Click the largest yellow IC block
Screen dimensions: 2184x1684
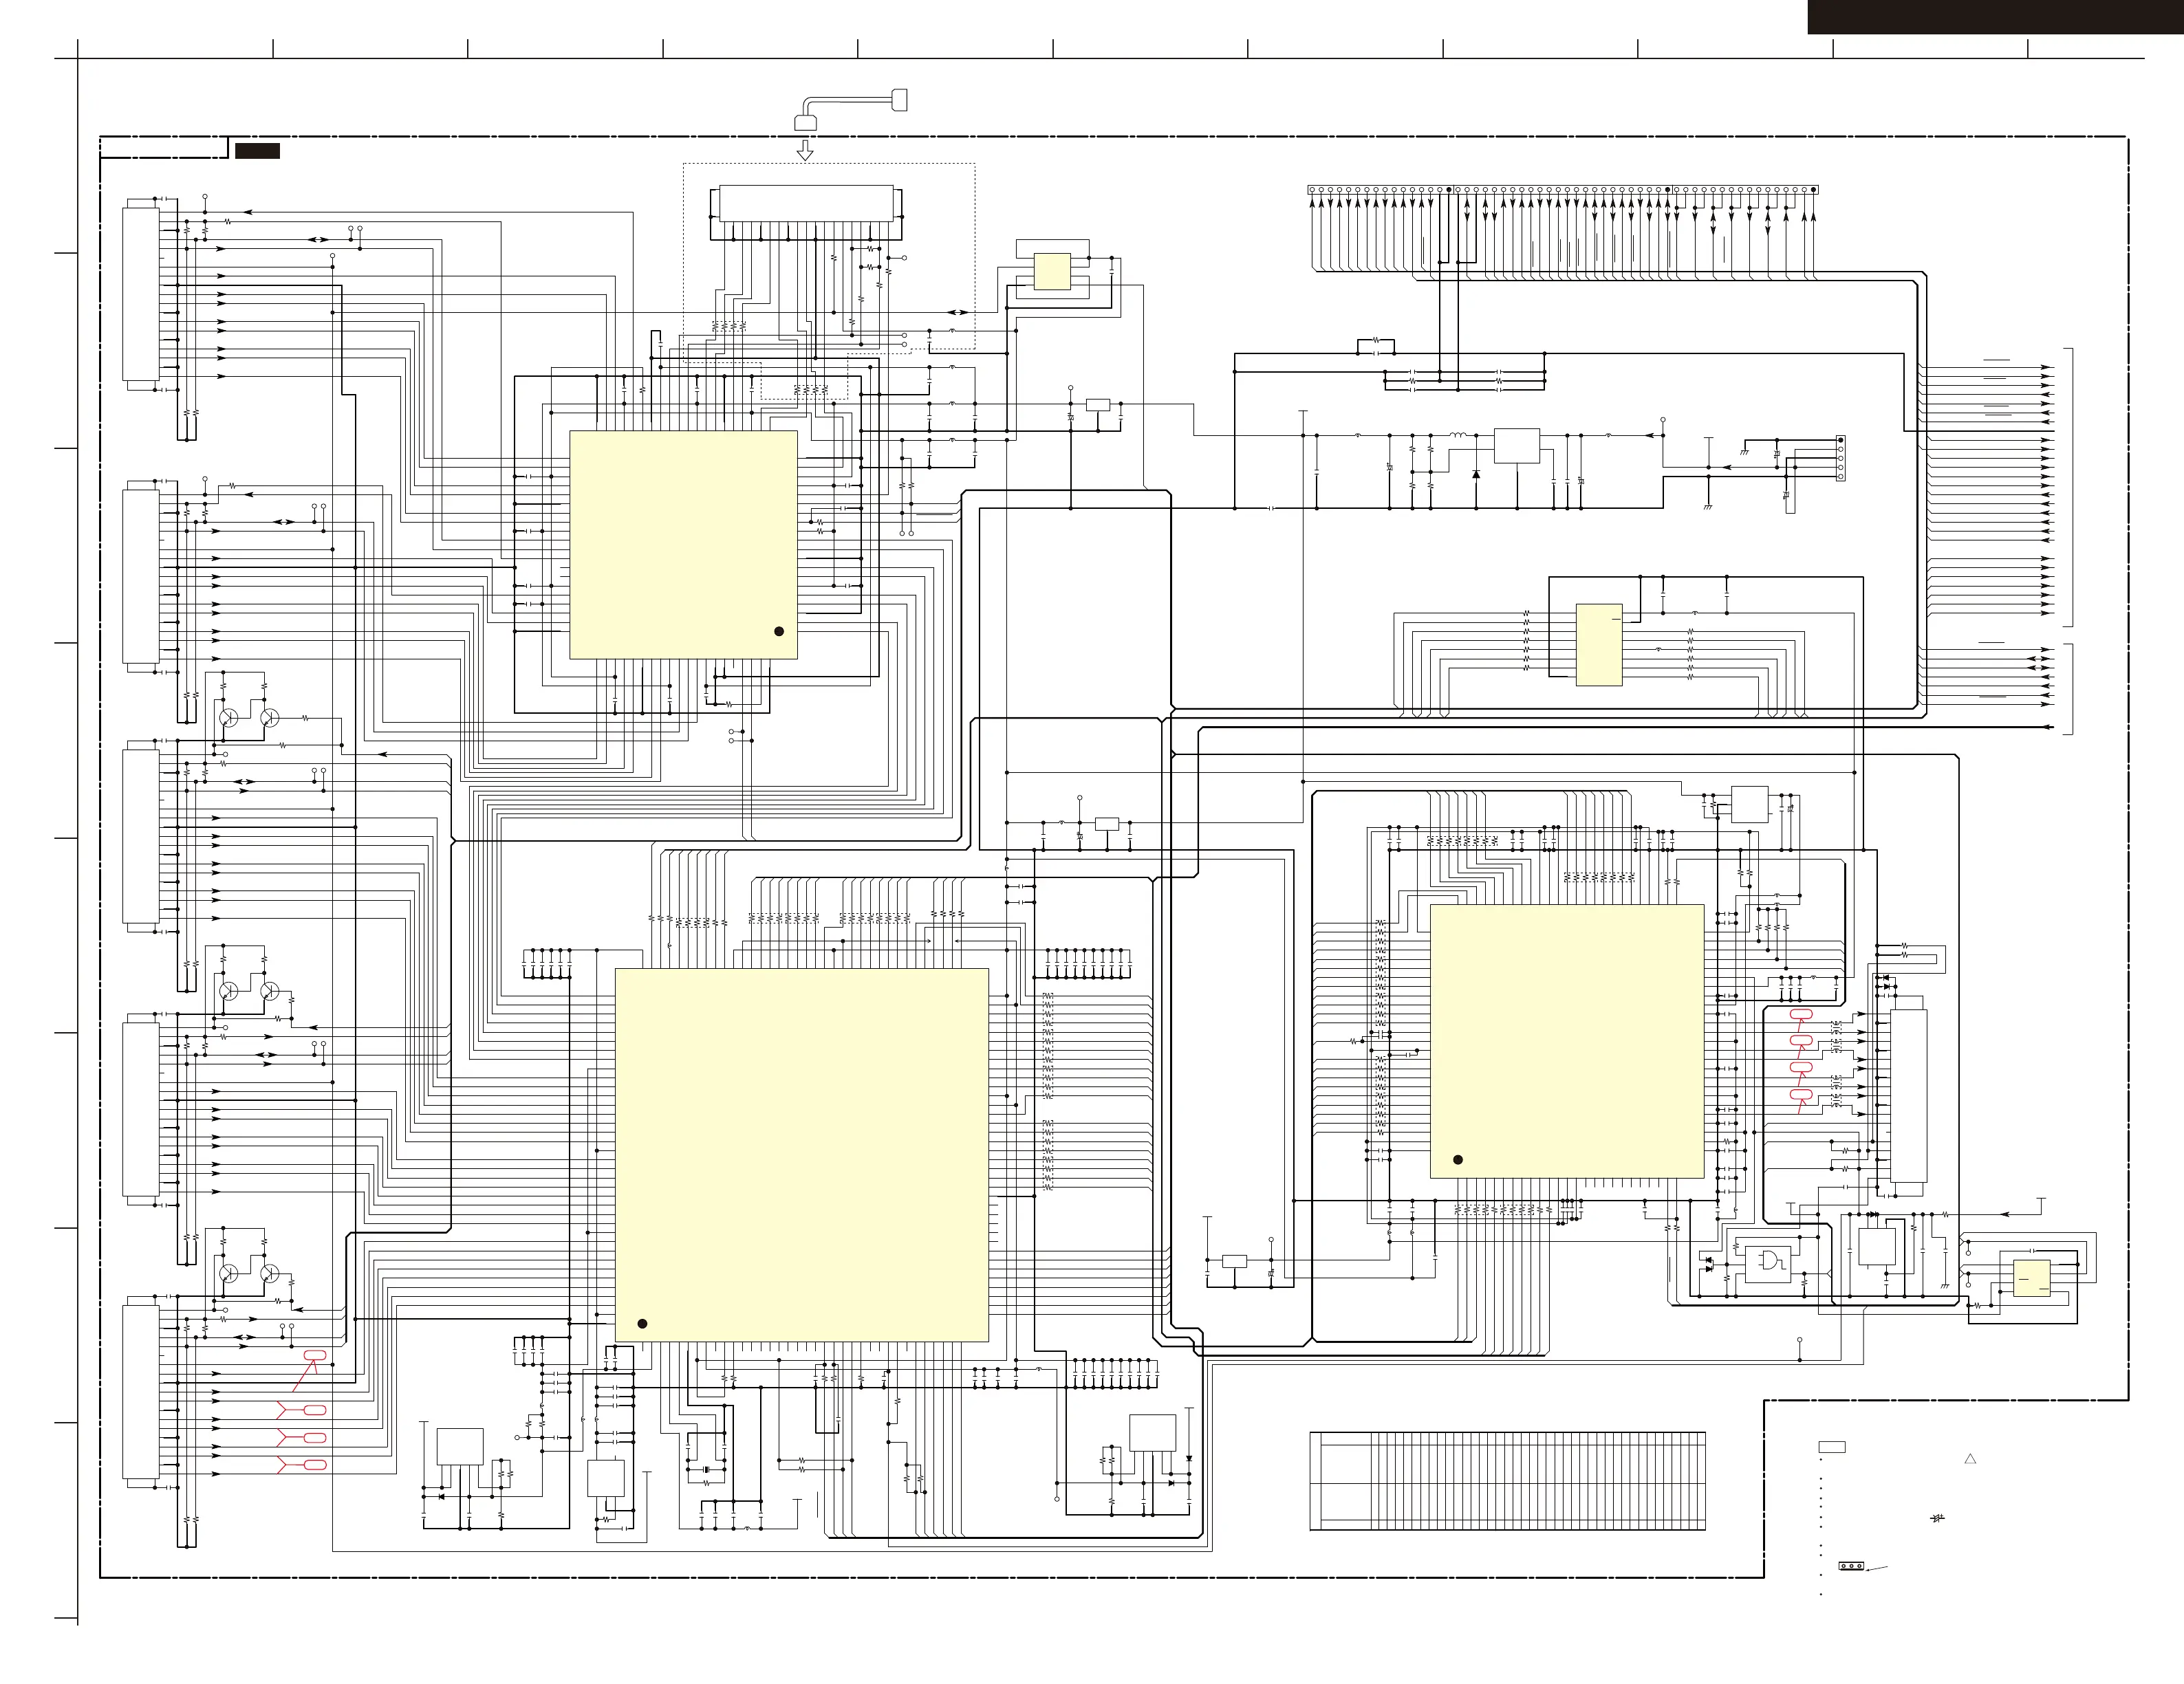click(x=801, y=1155)
